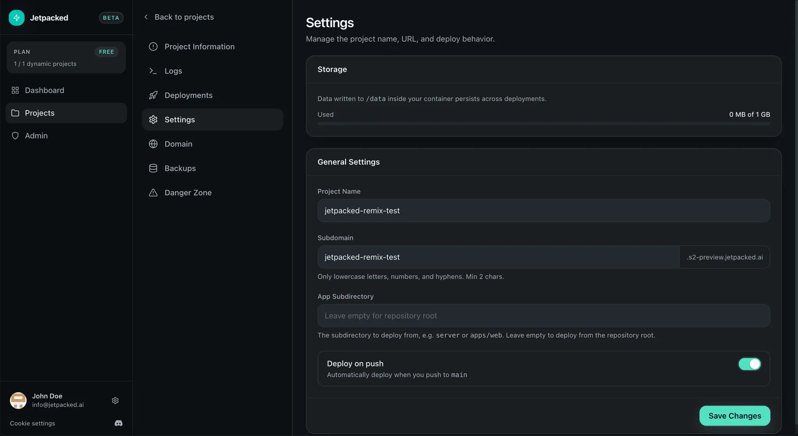The height and width of the screenshot is (436, 798).
Task: Click John Doe's profile avatar
Action: click(x=18, y=400)
